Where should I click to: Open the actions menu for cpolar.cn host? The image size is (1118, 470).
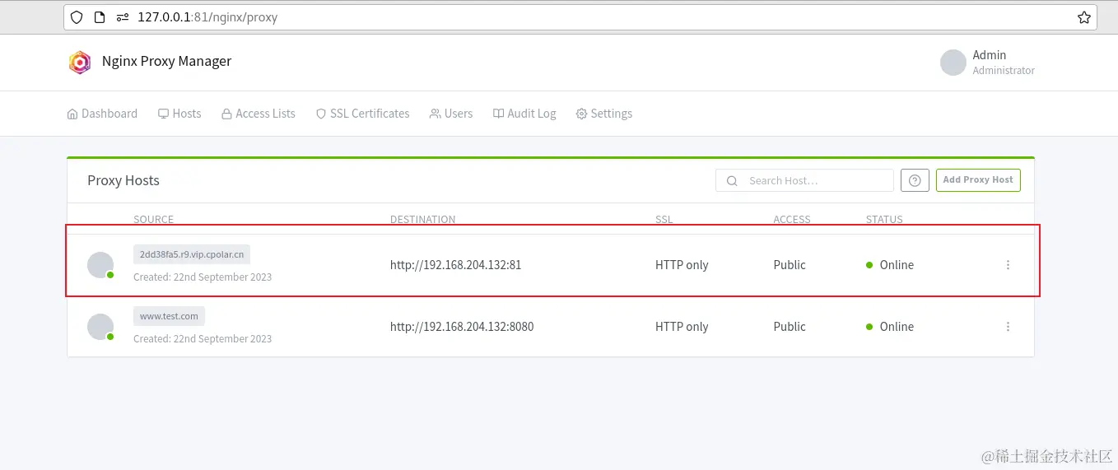pos(1008,265)
